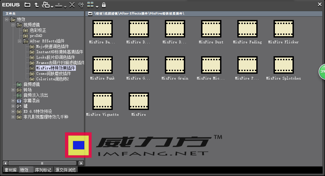Click the folder tree right scroll arrow
Screen dimensions: 325x176
81,163
